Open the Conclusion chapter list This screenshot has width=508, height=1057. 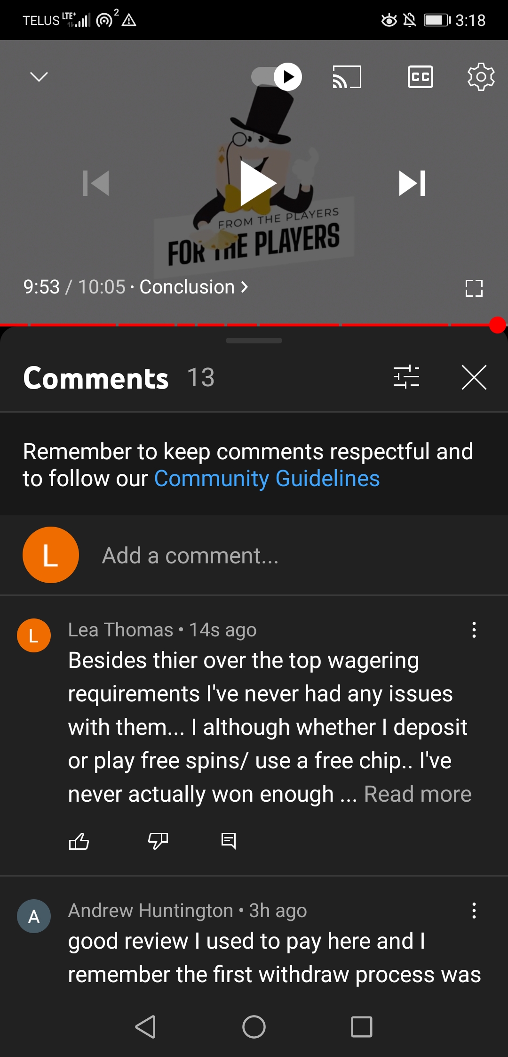pos(194,287)
